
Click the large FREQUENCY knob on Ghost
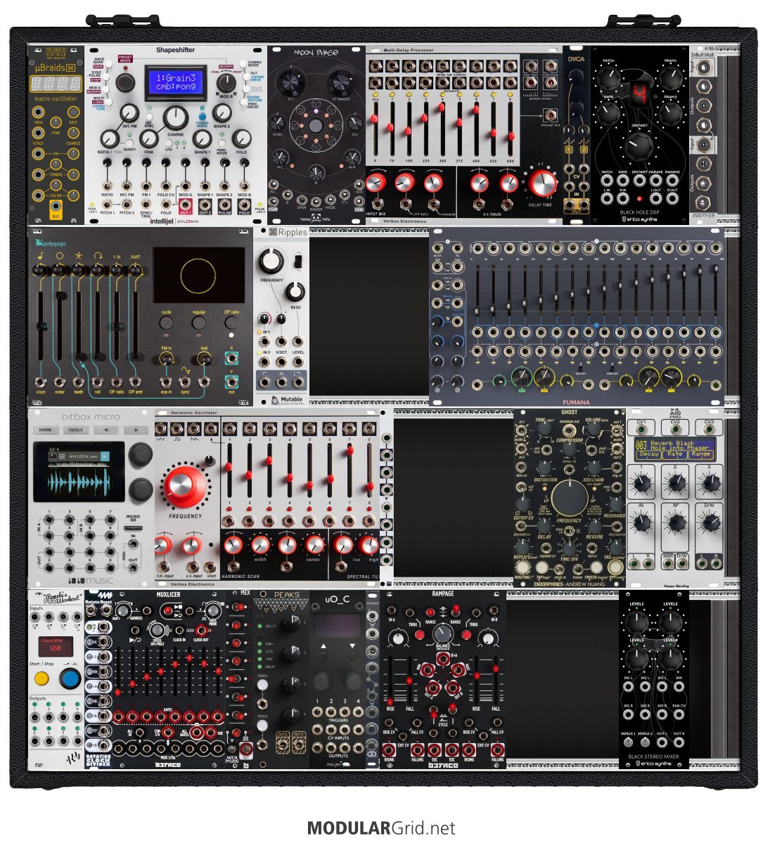coord(569,498)
